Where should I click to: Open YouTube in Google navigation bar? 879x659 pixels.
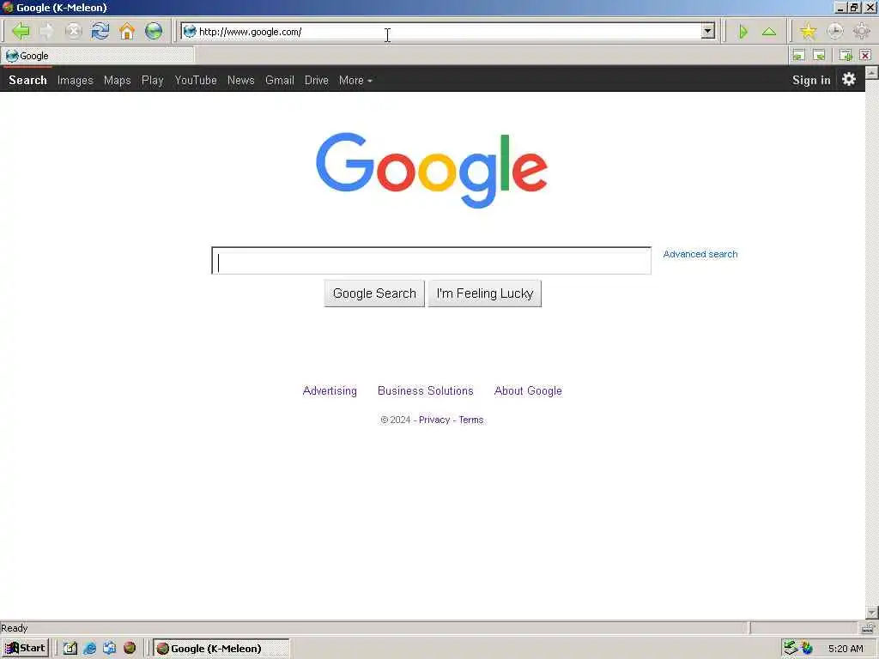[196, 80]
